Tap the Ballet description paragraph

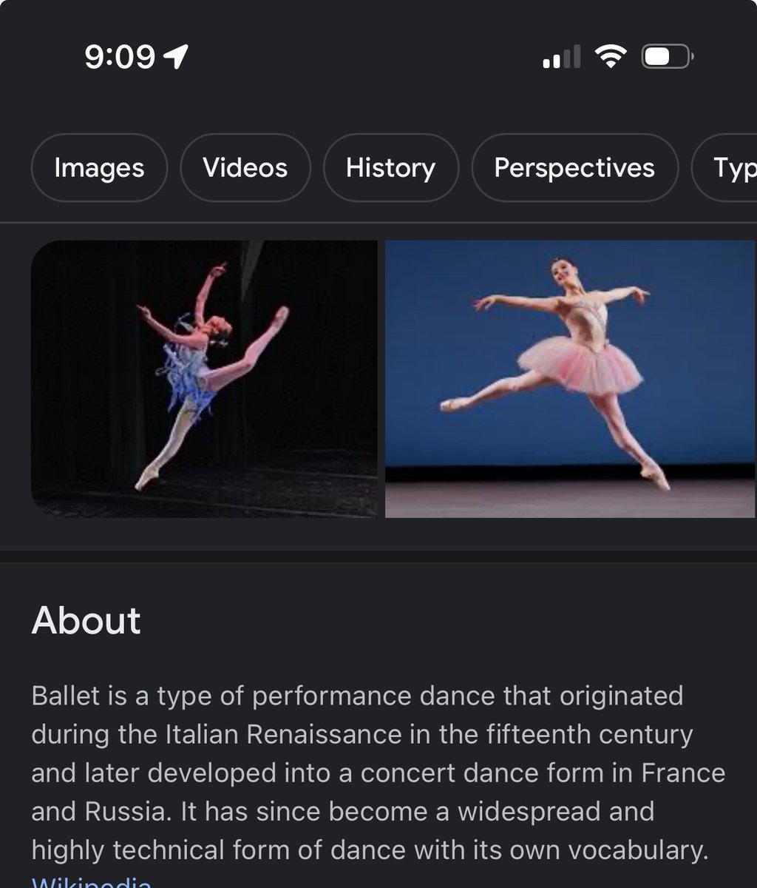pos(378,773)
